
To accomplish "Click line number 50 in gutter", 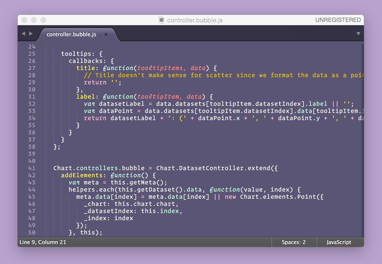I will coord(32,232).
